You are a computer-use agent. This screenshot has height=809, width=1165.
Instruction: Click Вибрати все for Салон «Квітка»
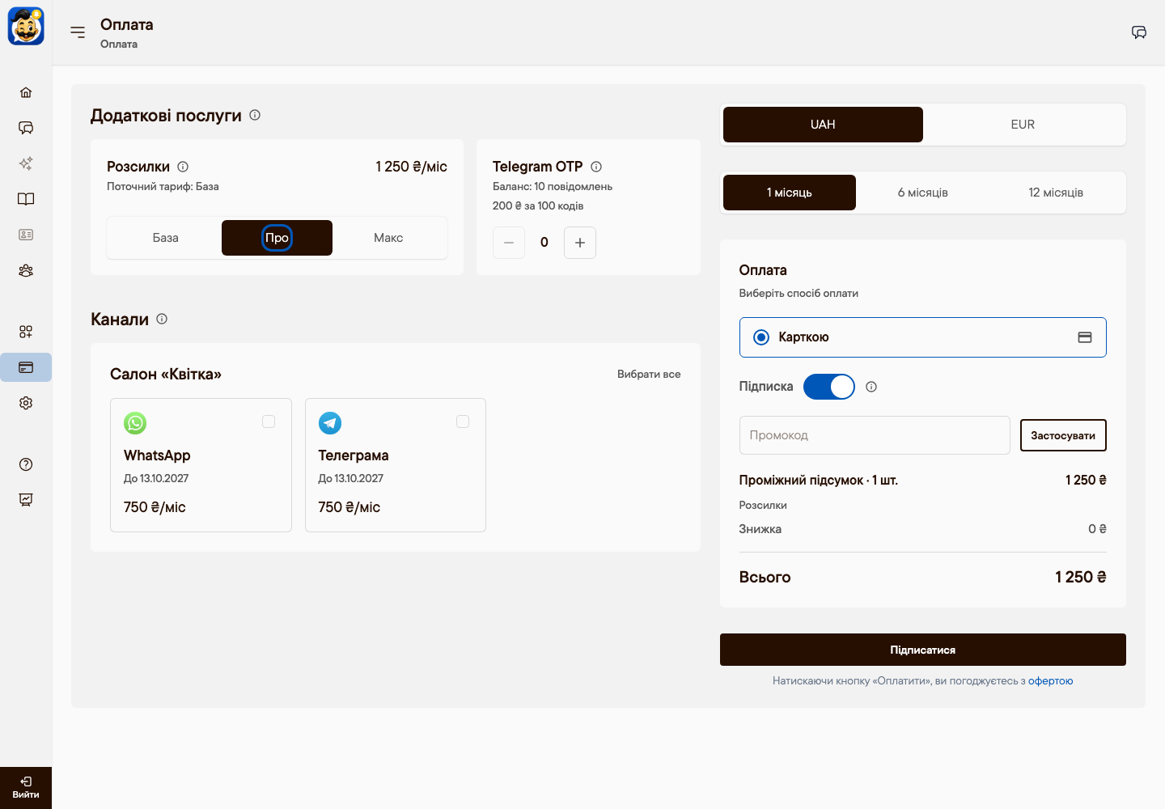coord(649,374)
